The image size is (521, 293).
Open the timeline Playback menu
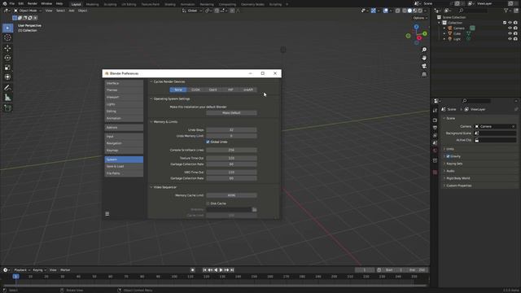(x=22, y=270)
